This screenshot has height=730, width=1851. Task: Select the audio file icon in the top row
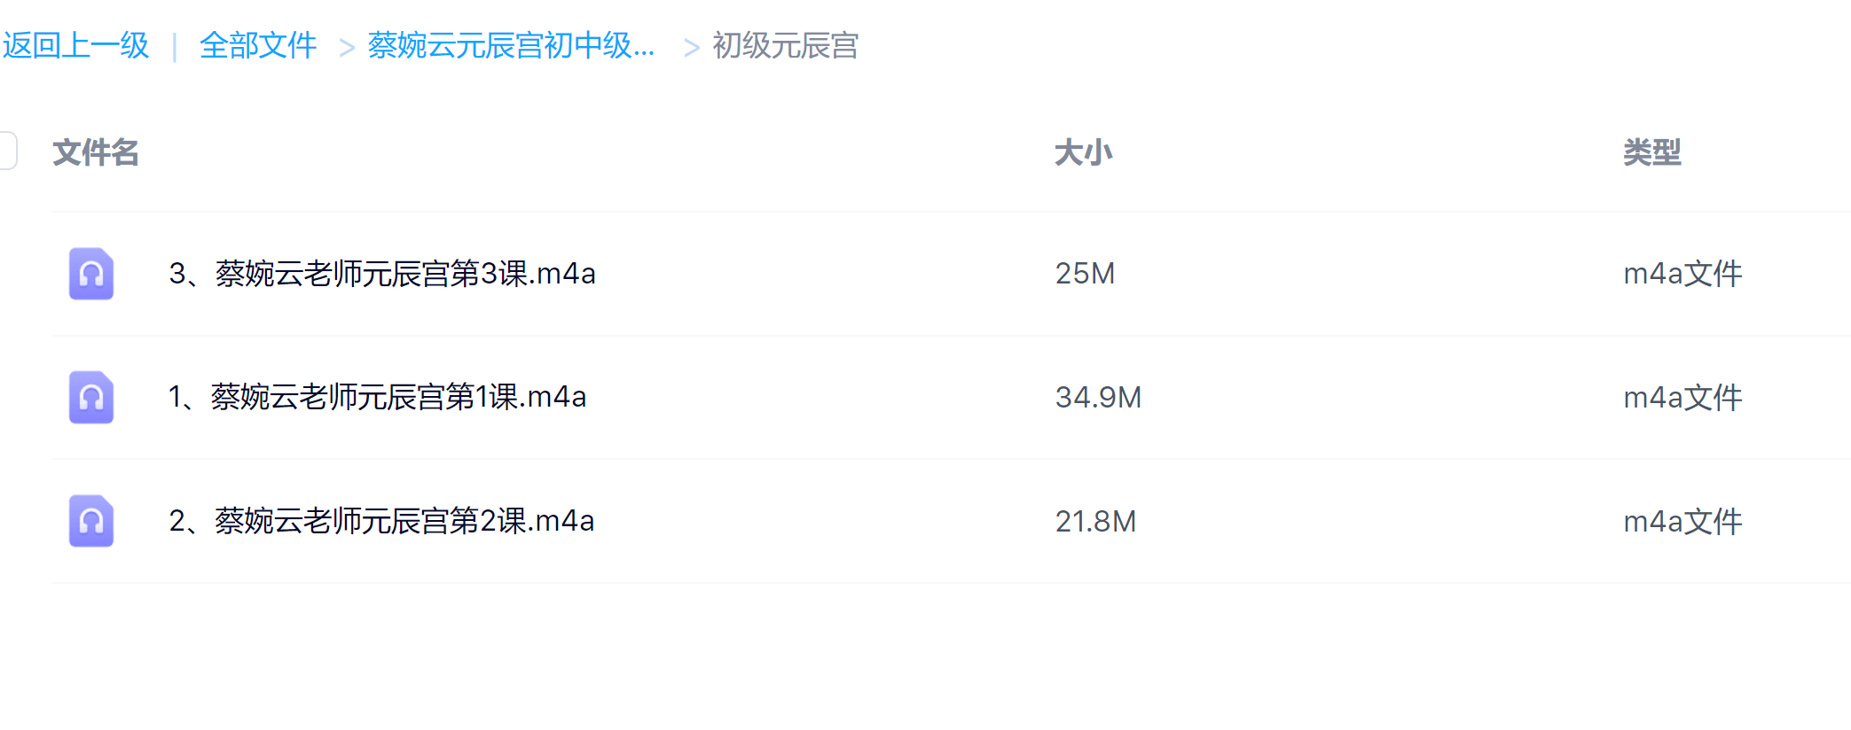tap(91, 275)
